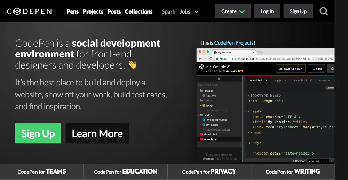The image size is (348, 180).
Task: Open the Jobs link
Action: [x=185, y=11]
